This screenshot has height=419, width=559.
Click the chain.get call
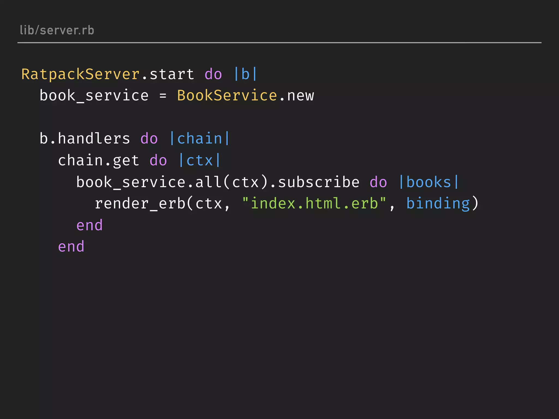pos(99,160)
